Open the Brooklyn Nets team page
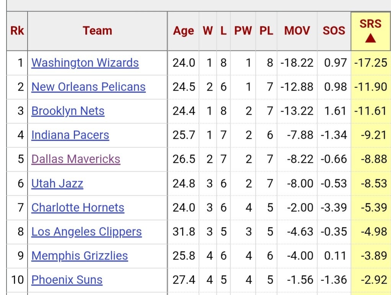 pos(68,111)
